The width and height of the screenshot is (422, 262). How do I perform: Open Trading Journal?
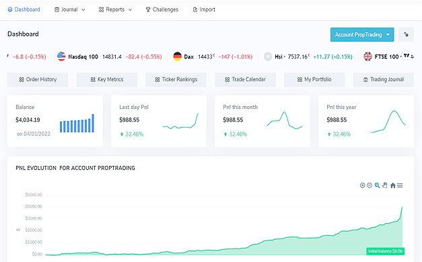coord(384,79)
